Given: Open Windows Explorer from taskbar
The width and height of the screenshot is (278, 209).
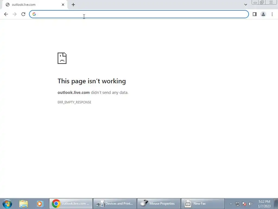Looking at the screenshot, I should [24, 204].
